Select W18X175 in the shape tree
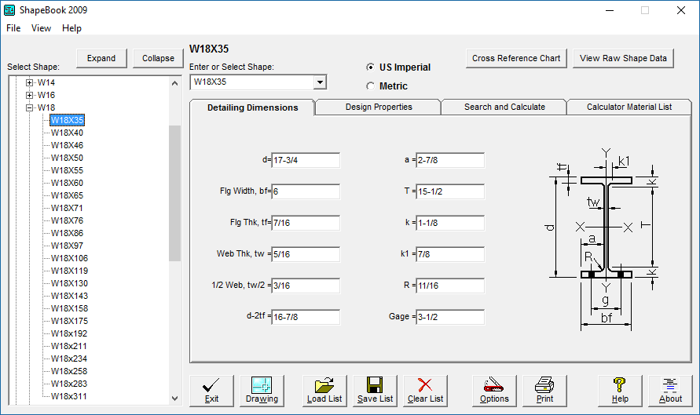Viewport: 700px width, 415px height. point(69,321)
